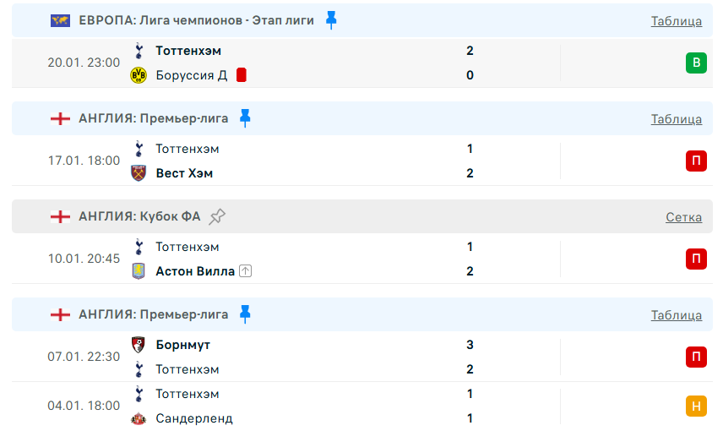Click the orange draw result badge
The width and height of the screenshot is (723, 431).
[695, 406]
